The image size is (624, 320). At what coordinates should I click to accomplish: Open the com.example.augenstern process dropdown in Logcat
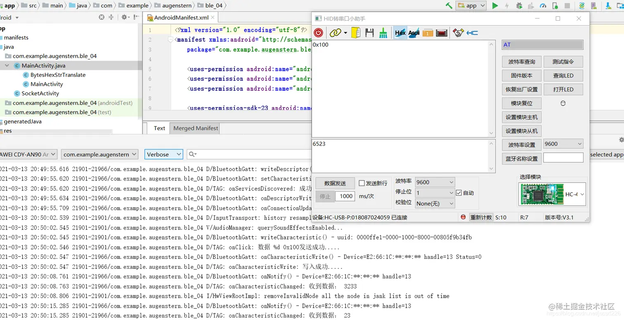click(x=100, y=154)
